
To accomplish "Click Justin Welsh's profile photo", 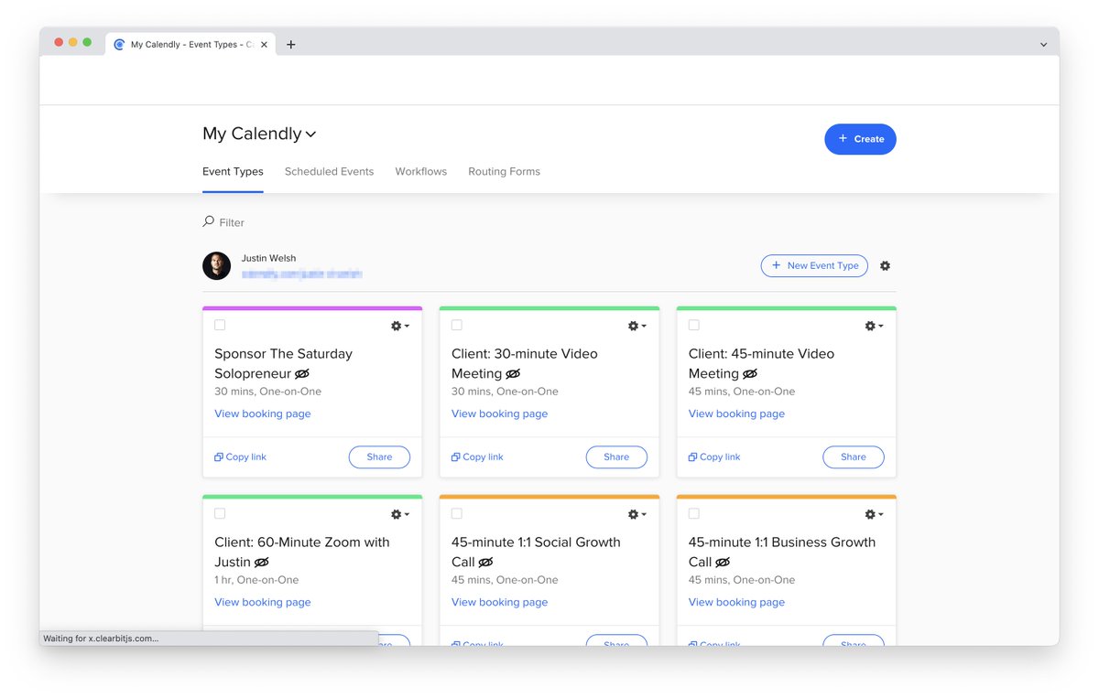I will pyautogui.click(x=216, y=265).
